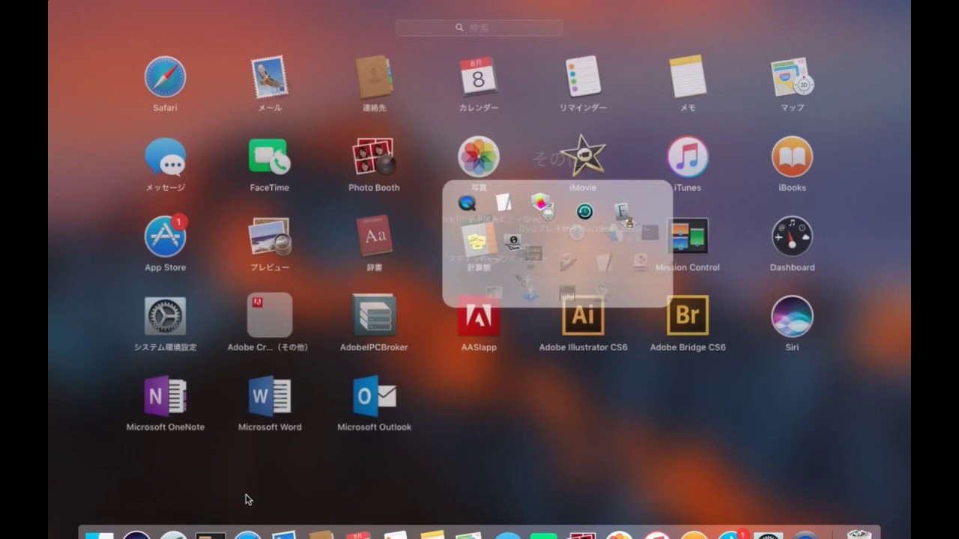
Task: Launch Time Machine from the open folder
Action: [x=584, y=212]
